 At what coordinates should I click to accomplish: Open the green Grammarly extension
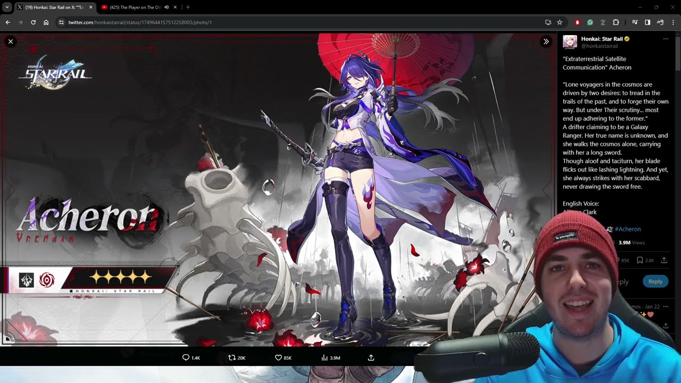[590, 22]
